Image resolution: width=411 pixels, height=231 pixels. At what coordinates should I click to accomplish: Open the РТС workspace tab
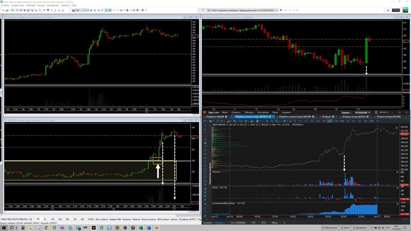tap(254, 223)
